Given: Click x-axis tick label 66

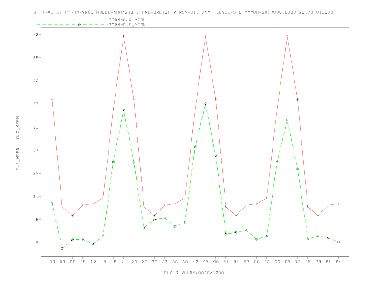Looking at the screenshot, I should pos(277,262).
